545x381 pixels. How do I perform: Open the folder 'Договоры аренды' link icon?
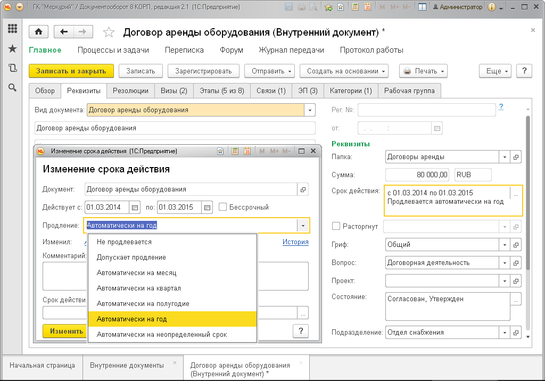click(516, 157)
